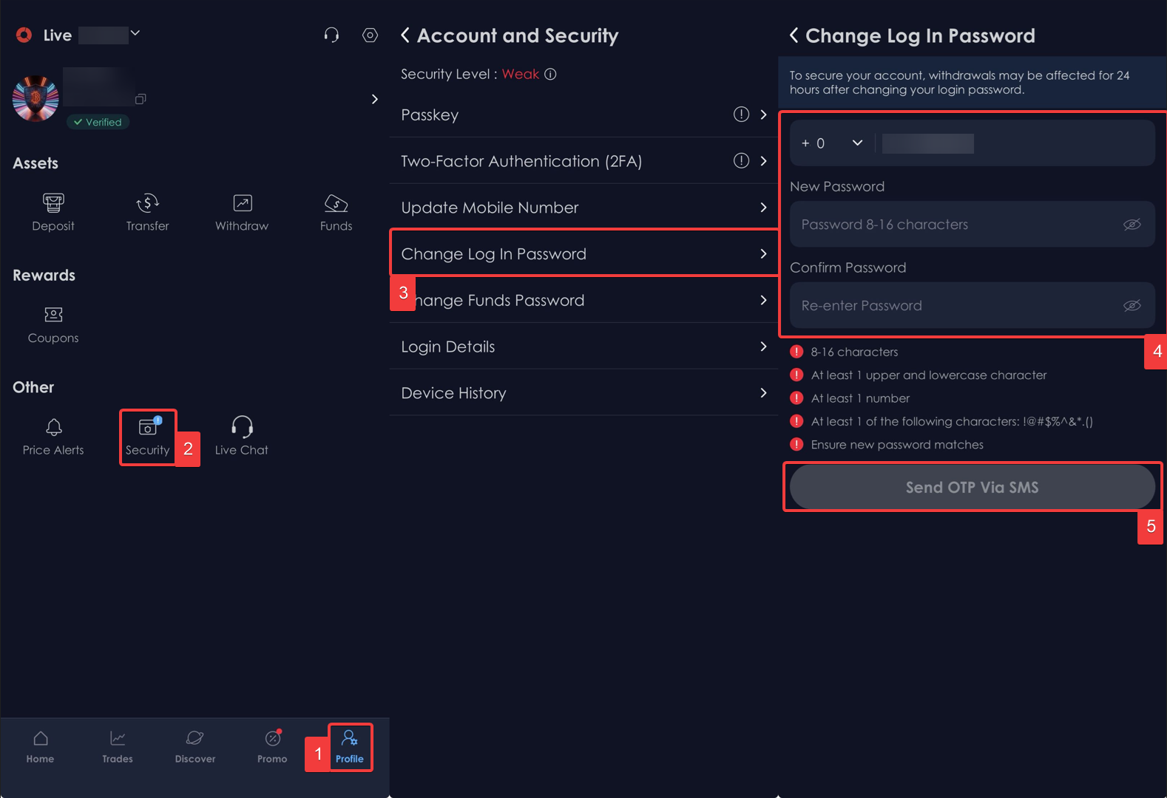Expand the Change Funds Password chevron
Screen dimensions: 1167x798
click(x=763, y=300)
